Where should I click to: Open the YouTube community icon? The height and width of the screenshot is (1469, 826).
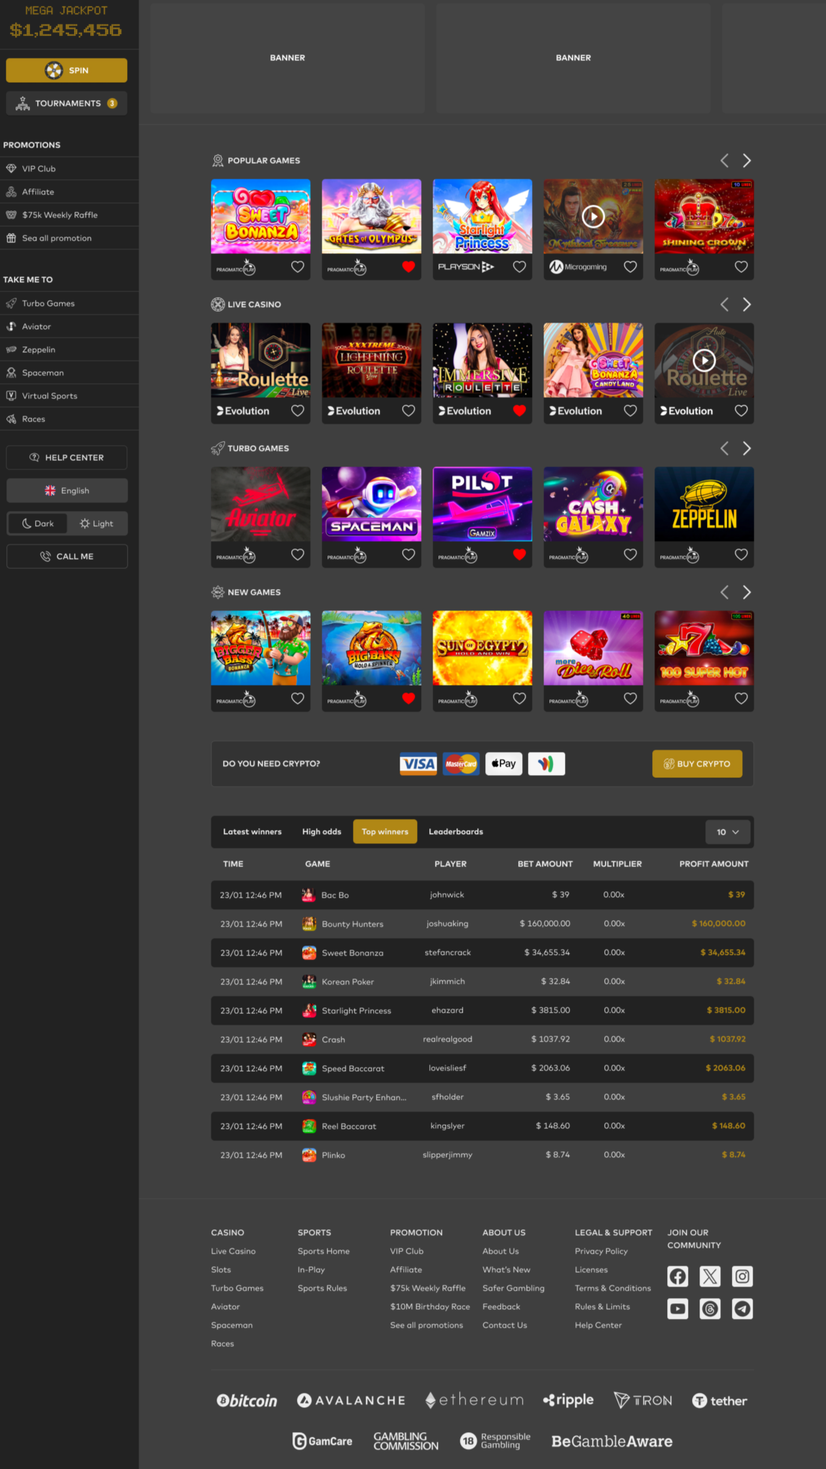coord(678,1308)
